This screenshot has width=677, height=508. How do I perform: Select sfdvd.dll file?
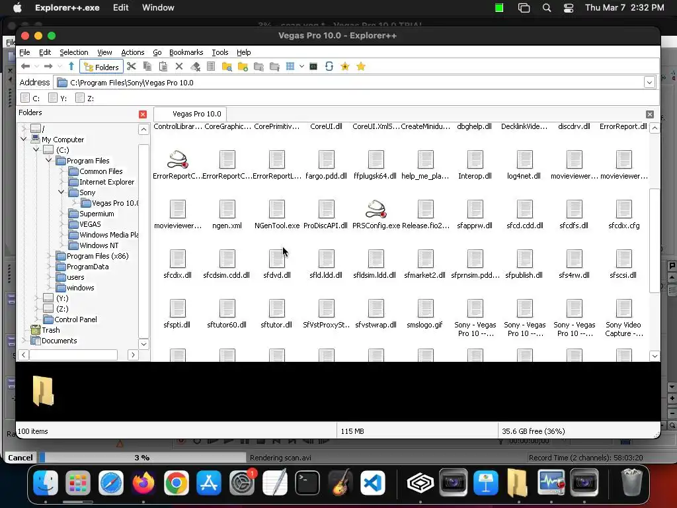click(x=277, y=264)
